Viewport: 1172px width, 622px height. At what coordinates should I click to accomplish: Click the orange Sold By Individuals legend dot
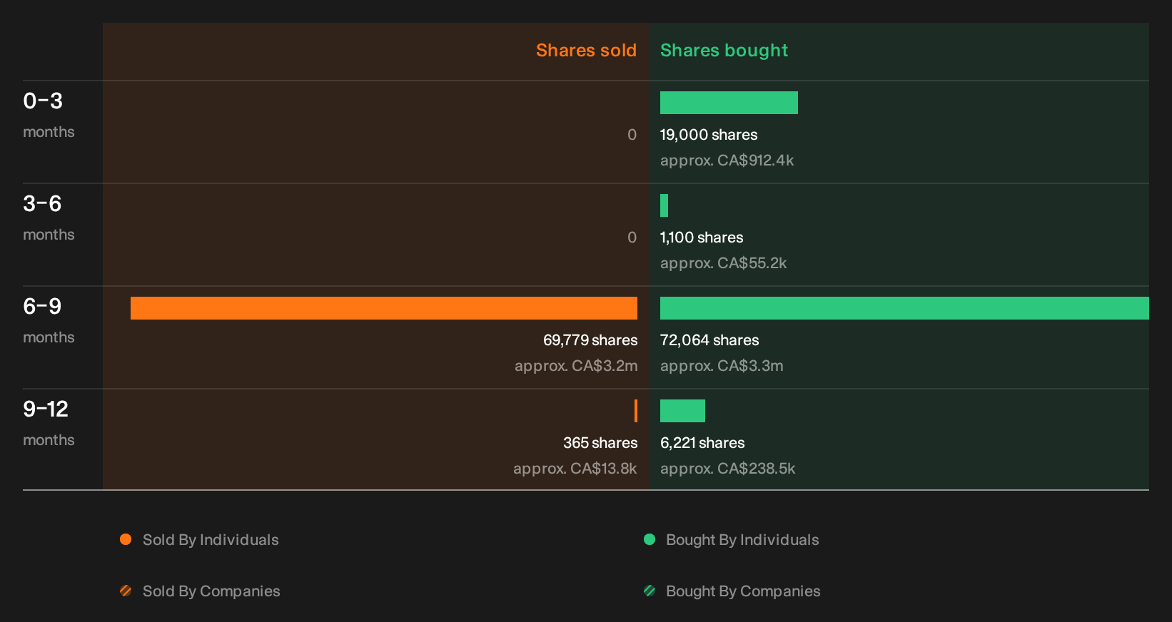pos(126,539)
